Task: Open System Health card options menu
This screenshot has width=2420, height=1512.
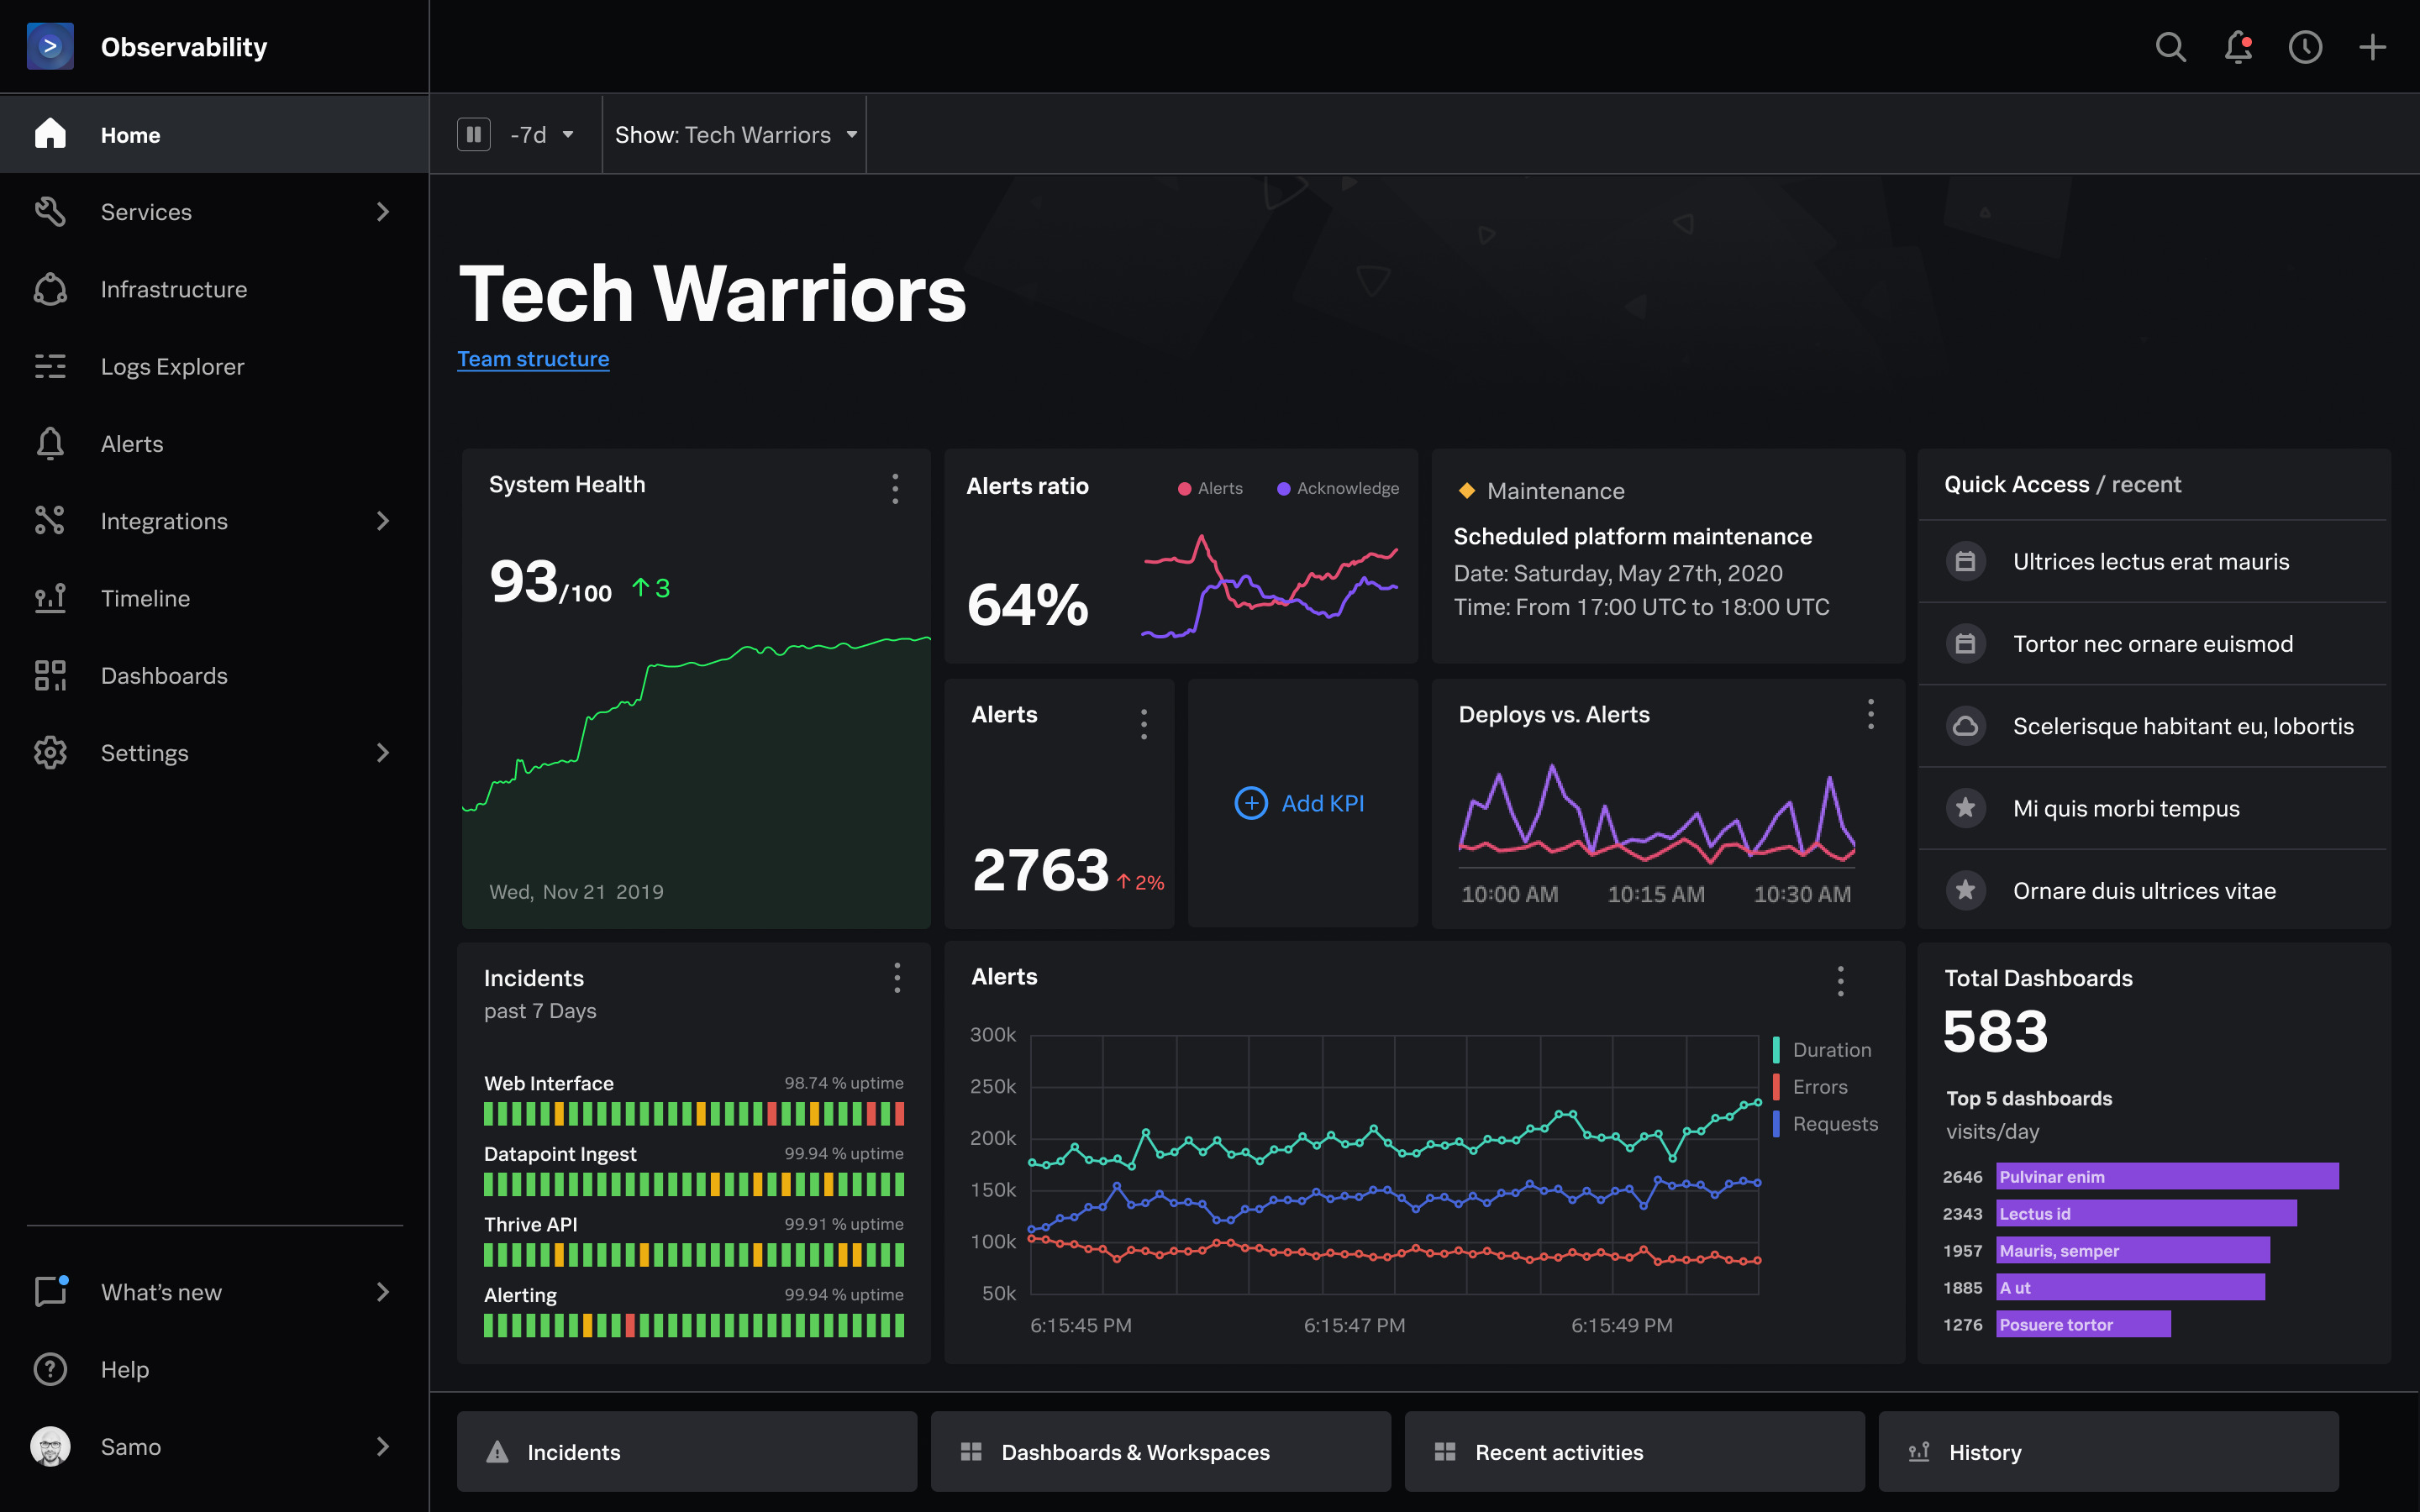Action: (x=895, y=489)
